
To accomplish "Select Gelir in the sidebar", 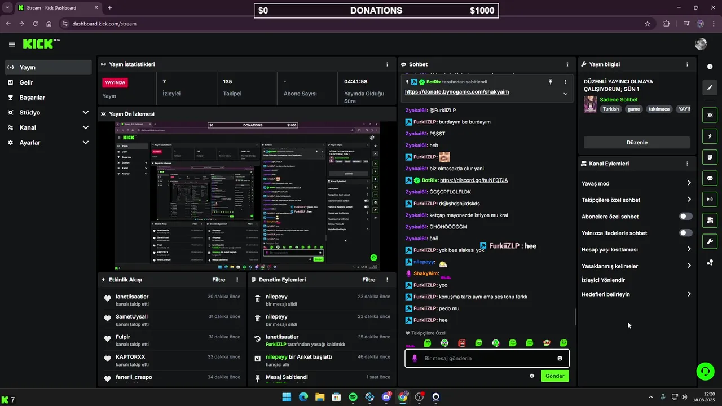I will click(x=48, y=82).
